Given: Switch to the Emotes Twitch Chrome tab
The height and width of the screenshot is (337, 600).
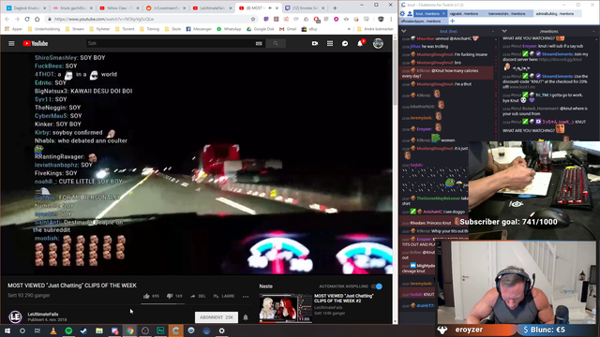Looking at the screenshot, I should tap(305, 8).
